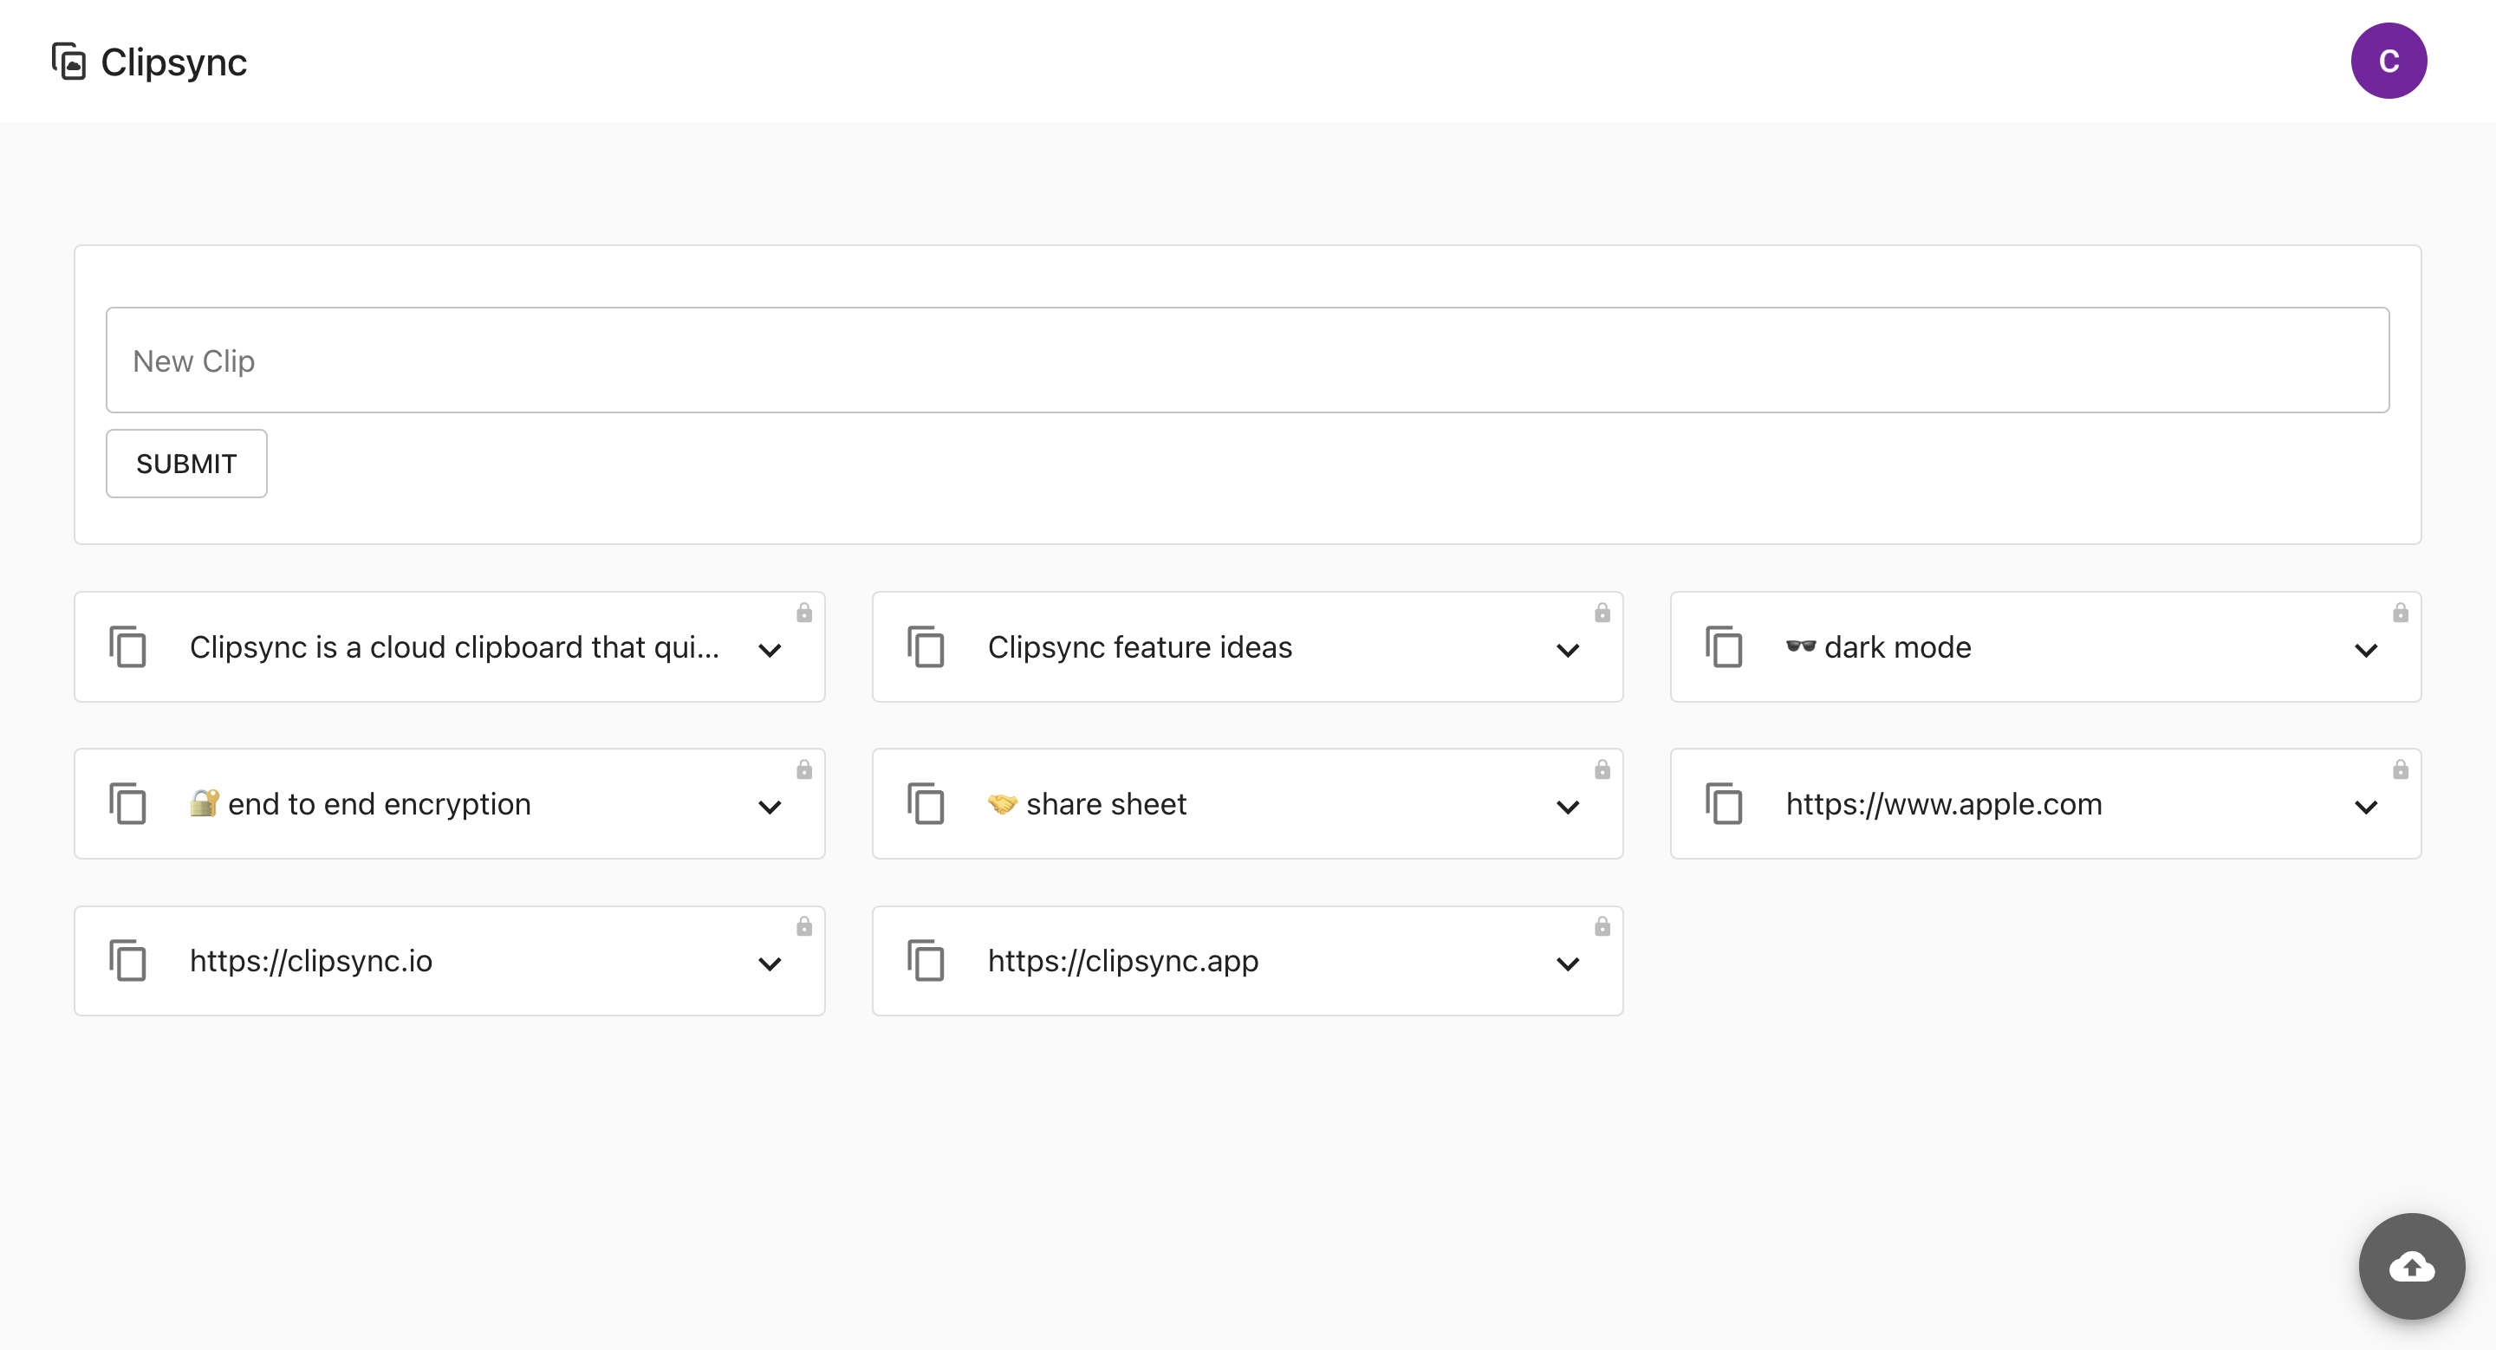Toggle lock on the 'dark mode' clip
The height and width of the screenshot is (1350, 2496).
[x=2400, y=613]
